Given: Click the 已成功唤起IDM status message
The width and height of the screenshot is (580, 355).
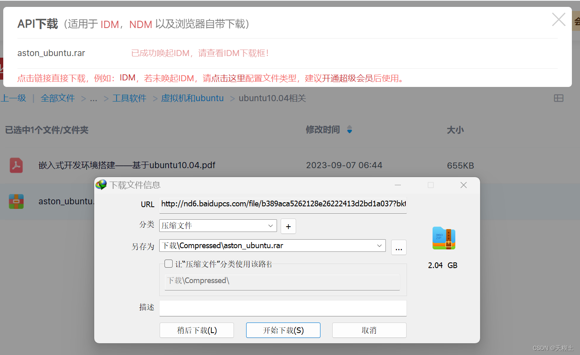Looking at the screenshot, I should point(200,53).
